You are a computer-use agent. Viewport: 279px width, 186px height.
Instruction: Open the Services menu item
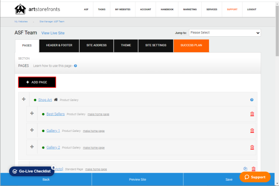(212, 9)
